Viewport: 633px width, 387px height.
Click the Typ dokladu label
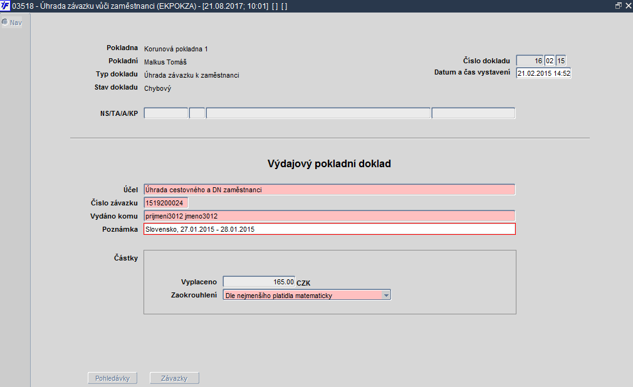[x=117, y=75]
